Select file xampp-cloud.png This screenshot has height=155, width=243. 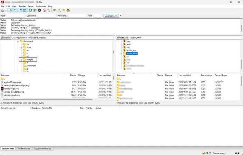[x=12, y=95]
